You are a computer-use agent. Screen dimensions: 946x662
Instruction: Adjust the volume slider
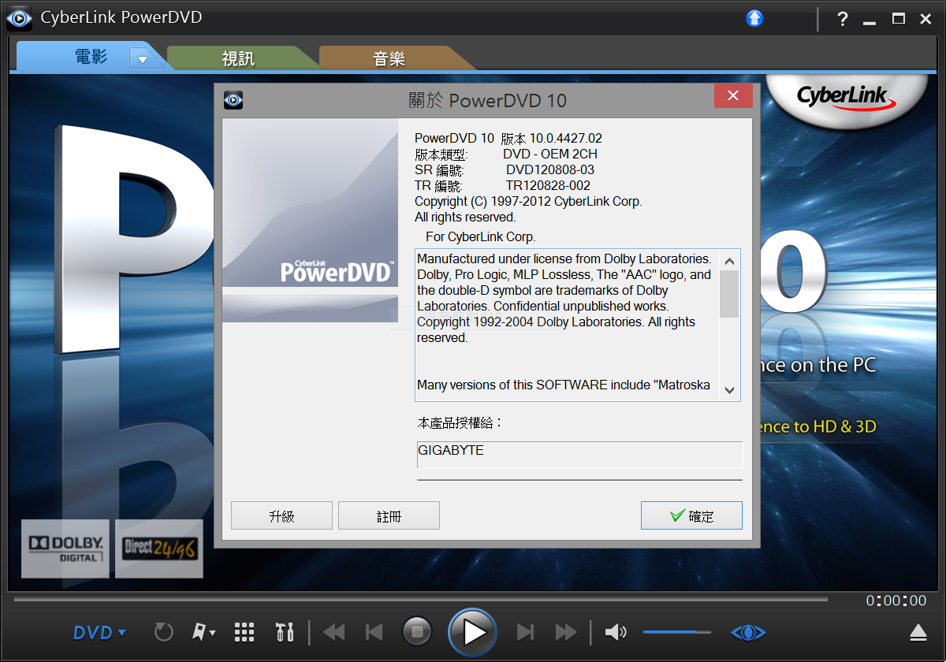click(676, 632)
